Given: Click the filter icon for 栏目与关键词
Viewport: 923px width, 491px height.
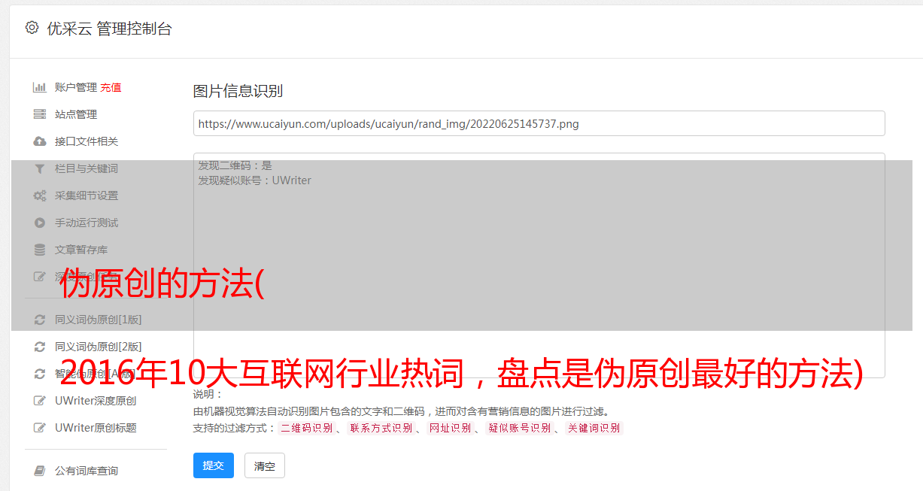Looking at the screenshot, I should click(40, 168).
